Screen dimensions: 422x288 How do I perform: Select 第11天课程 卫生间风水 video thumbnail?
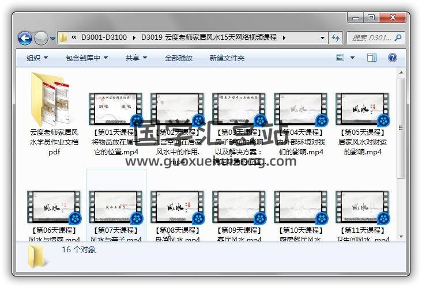tap(362, 207)
